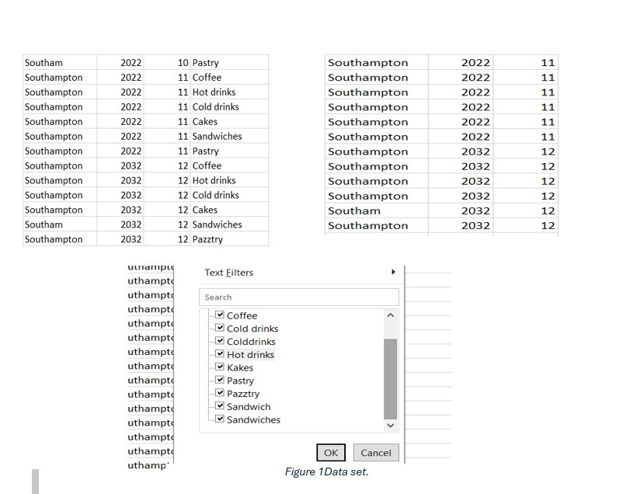Toggle the Colddrinks checkbox off

click(221, 341)
